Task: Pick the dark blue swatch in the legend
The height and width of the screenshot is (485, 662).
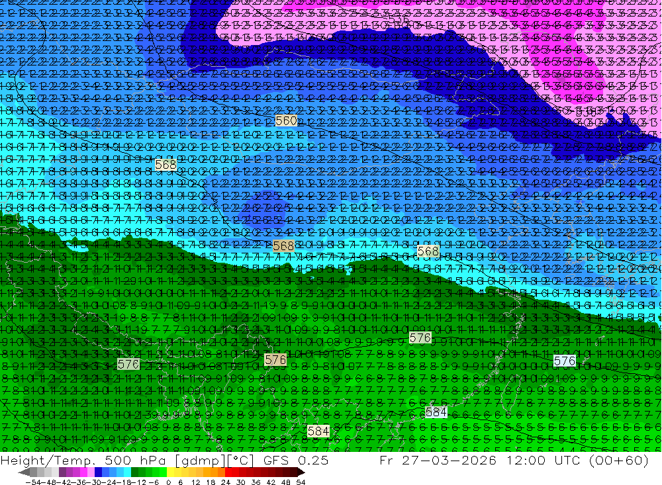Action: [x=98, y=472]
